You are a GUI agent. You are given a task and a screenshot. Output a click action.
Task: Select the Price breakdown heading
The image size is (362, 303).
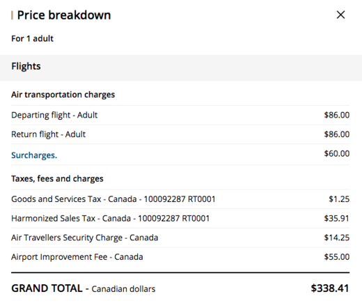click(64, 15)
